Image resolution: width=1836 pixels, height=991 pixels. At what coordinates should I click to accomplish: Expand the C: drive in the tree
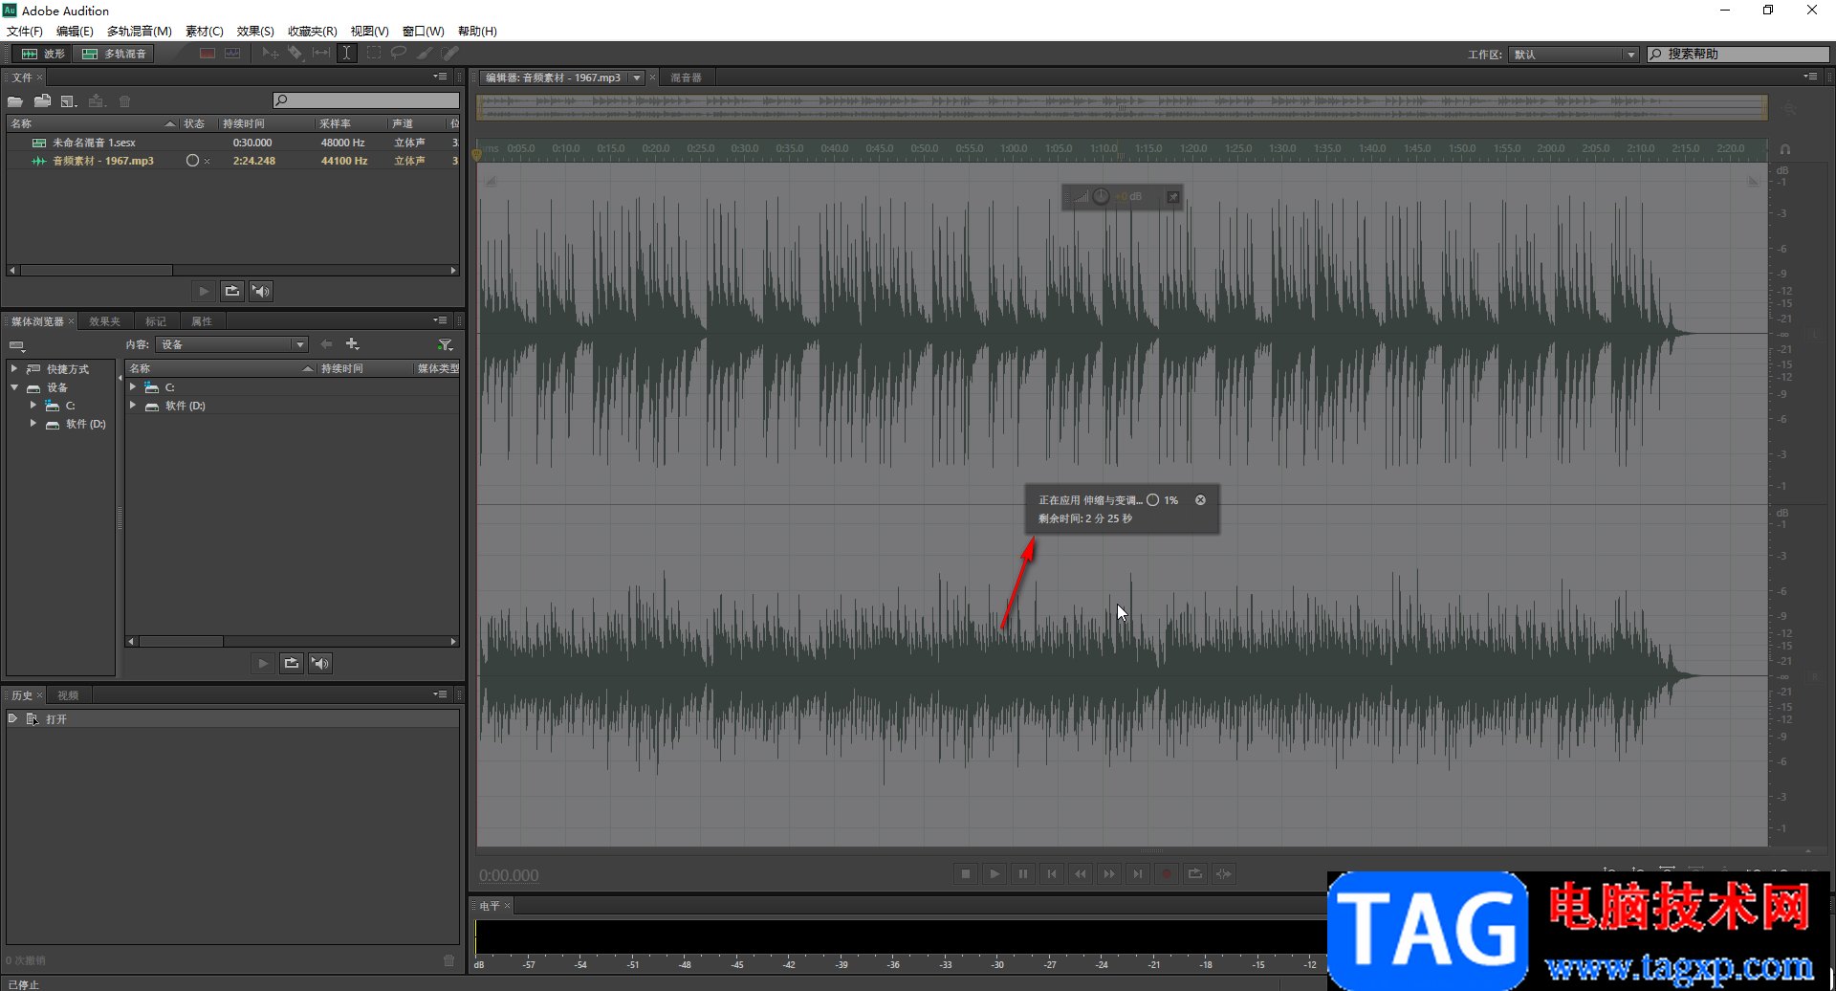pos(33,406)
